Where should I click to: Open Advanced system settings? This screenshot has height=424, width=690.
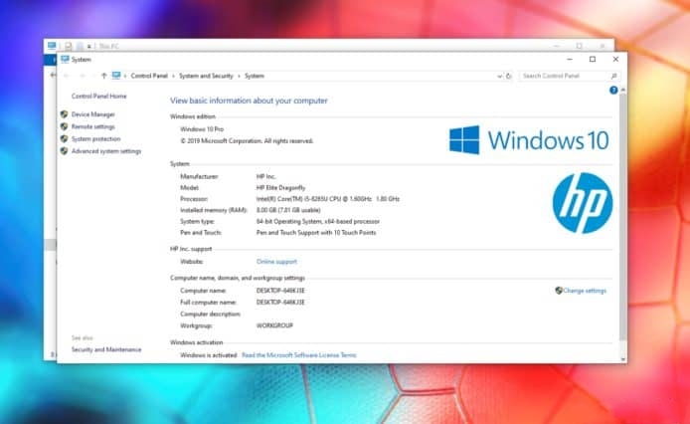tap(106, 151)
